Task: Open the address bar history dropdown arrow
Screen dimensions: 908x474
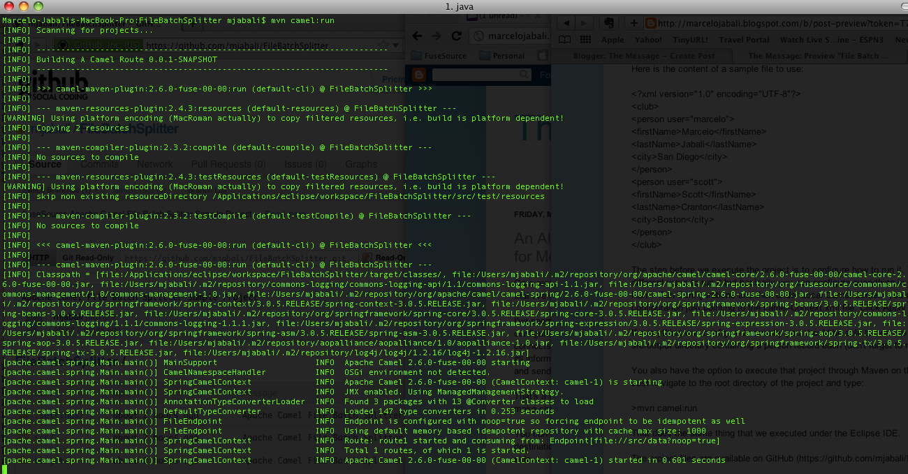Action: click(x=396, y=45)
